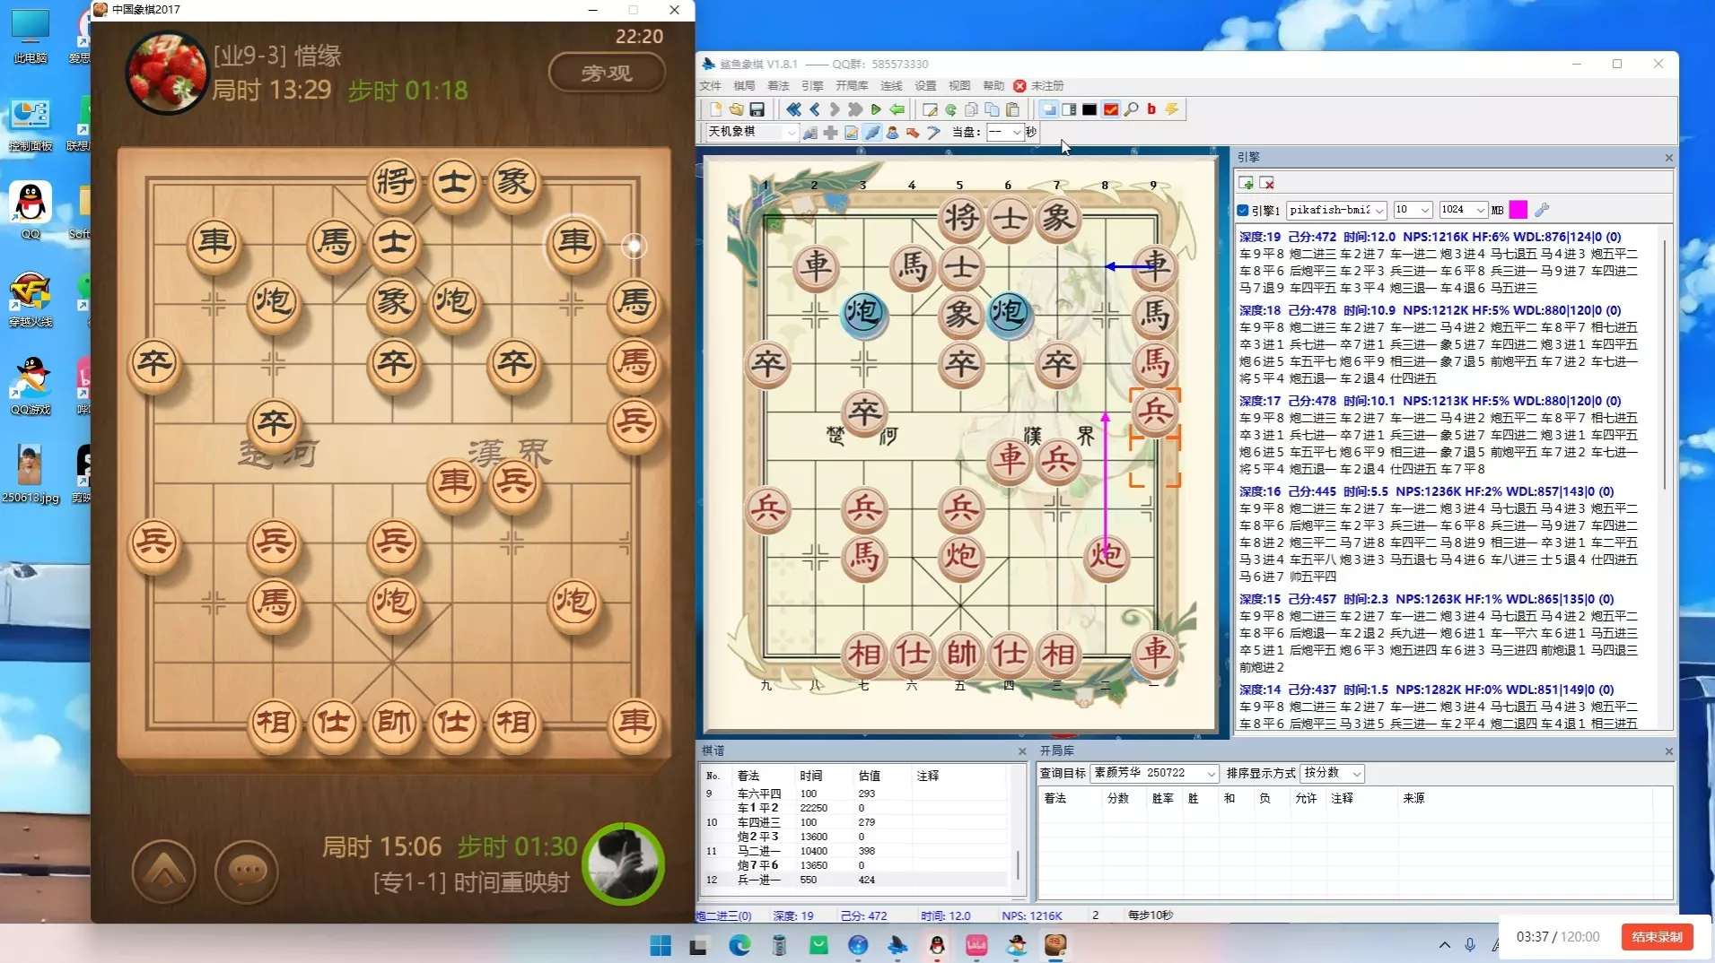Image resolution: width=1715 pixels, height=963 pixels.
Task: Click the green play triangle icon
Action: click(x=876, y=109)
